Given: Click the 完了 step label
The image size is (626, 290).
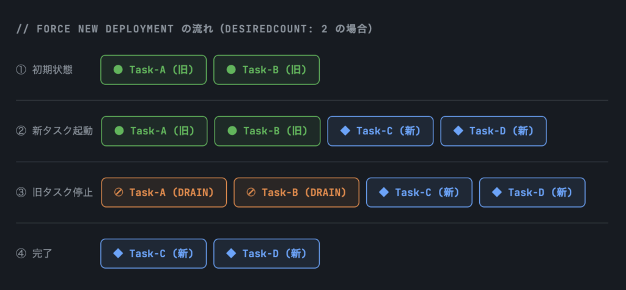Looking at the screenshot, I should (42, 253).
